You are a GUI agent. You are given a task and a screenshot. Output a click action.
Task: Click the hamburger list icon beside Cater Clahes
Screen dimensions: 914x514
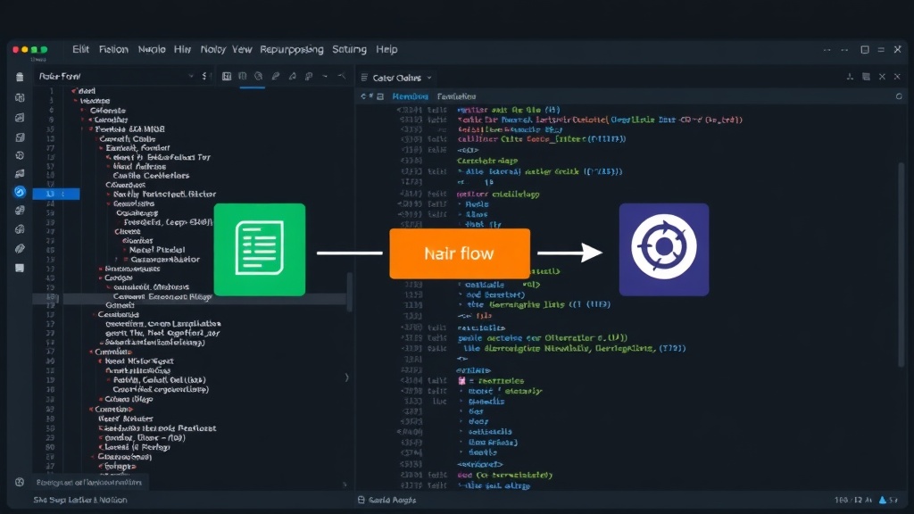(x=364, y=78)
